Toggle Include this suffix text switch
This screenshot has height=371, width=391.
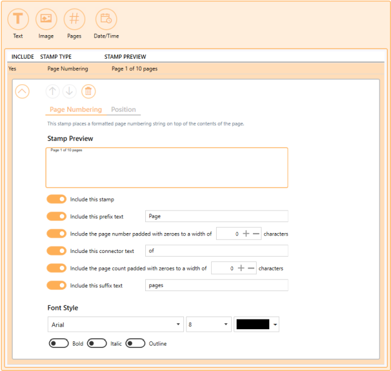57,285
